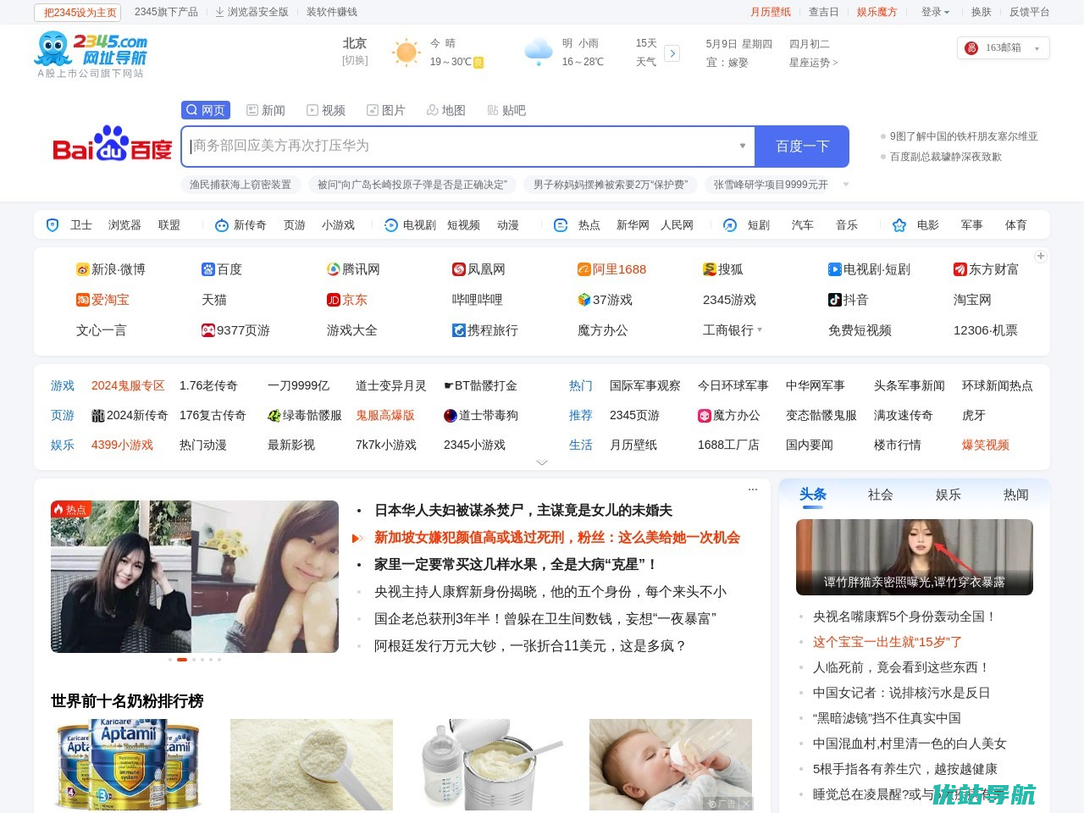Open 腾讯网 via its penguin icon
This screenshot has width=1084, height=813.
(x=334, y=269)
